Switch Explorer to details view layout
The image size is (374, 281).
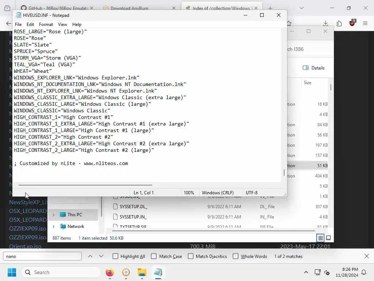[x=320, y=238]
